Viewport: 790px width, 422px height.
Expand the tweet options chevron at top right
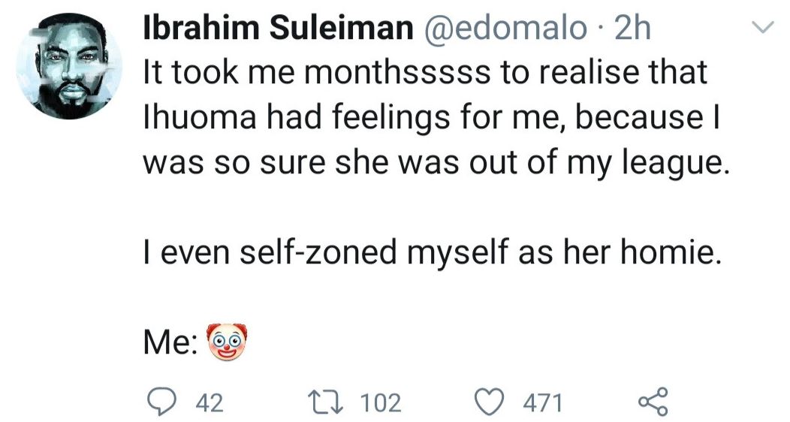pos(763,29)
